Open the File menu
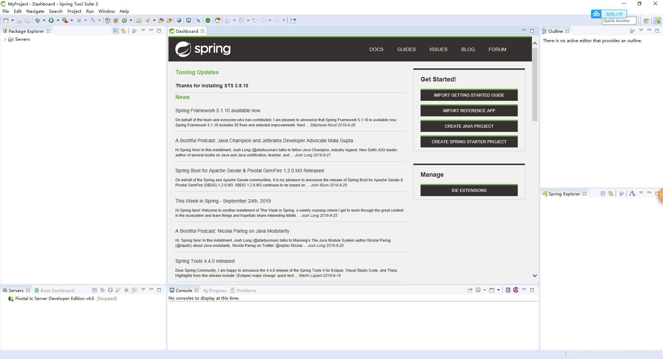 pos(6,11)
